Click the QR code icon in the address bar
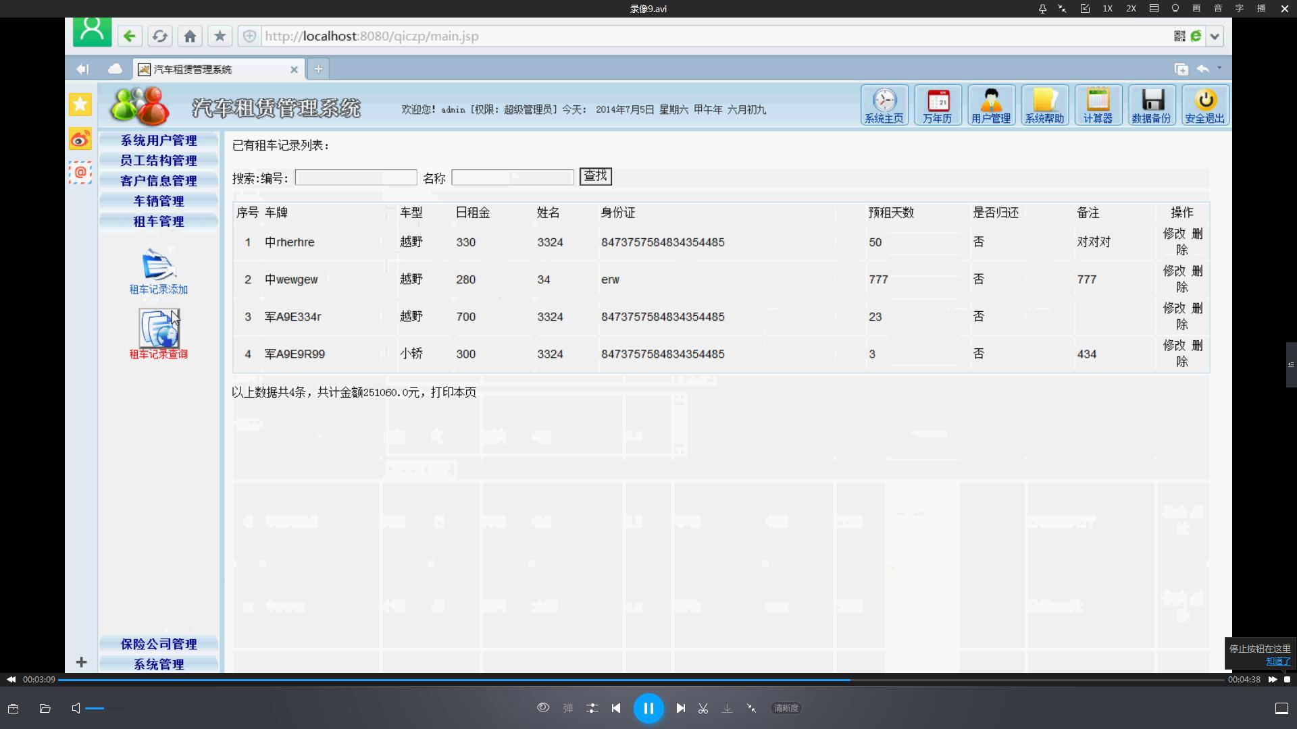Image resolution: width=1297 pixels, height=729 pixels. click(x=1179, y=36)
